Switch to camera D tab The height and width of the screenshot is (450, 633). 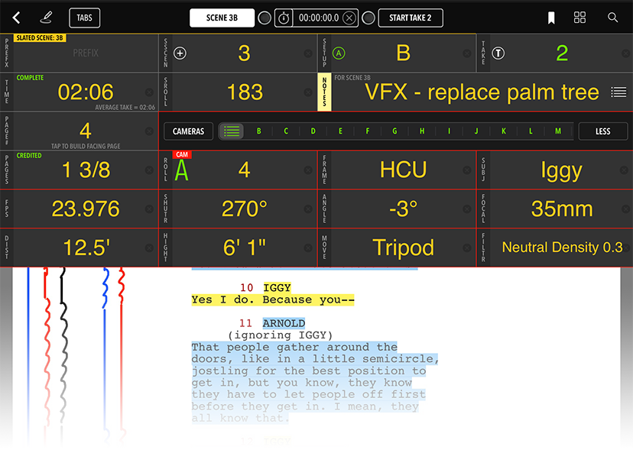click(x=313, y=131)
